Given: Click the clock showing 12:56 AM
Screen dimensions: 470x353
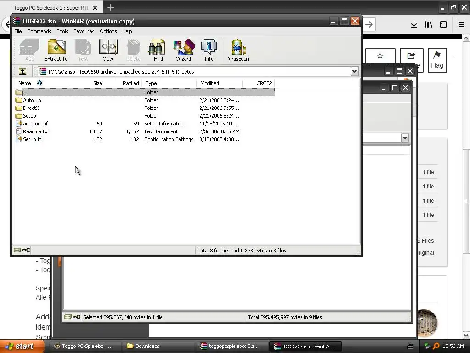Looking at the screenshot, I should coord(453,346).
